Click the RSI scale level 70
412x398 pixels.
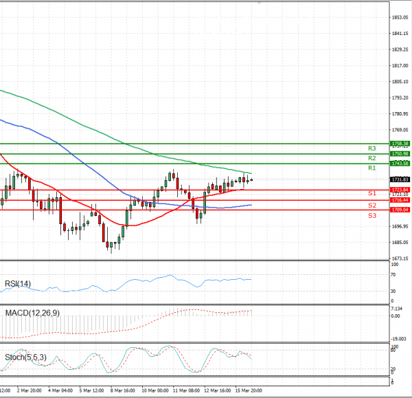(x=393, y=275)
